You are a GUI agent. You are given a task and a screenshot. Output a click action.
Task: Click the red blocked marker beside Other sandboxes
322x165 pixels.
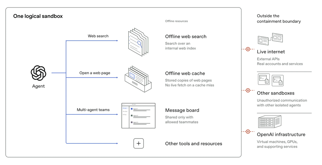248,90
